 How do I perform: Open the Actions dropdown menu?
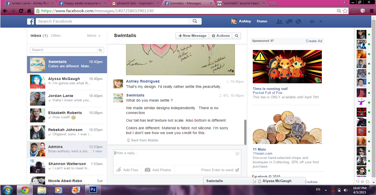point(220,36)
